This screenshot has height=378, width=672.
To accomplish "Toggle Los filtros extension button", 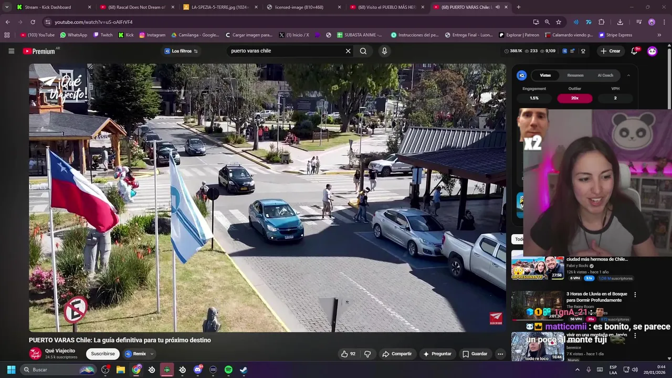I will coord(181,51).
